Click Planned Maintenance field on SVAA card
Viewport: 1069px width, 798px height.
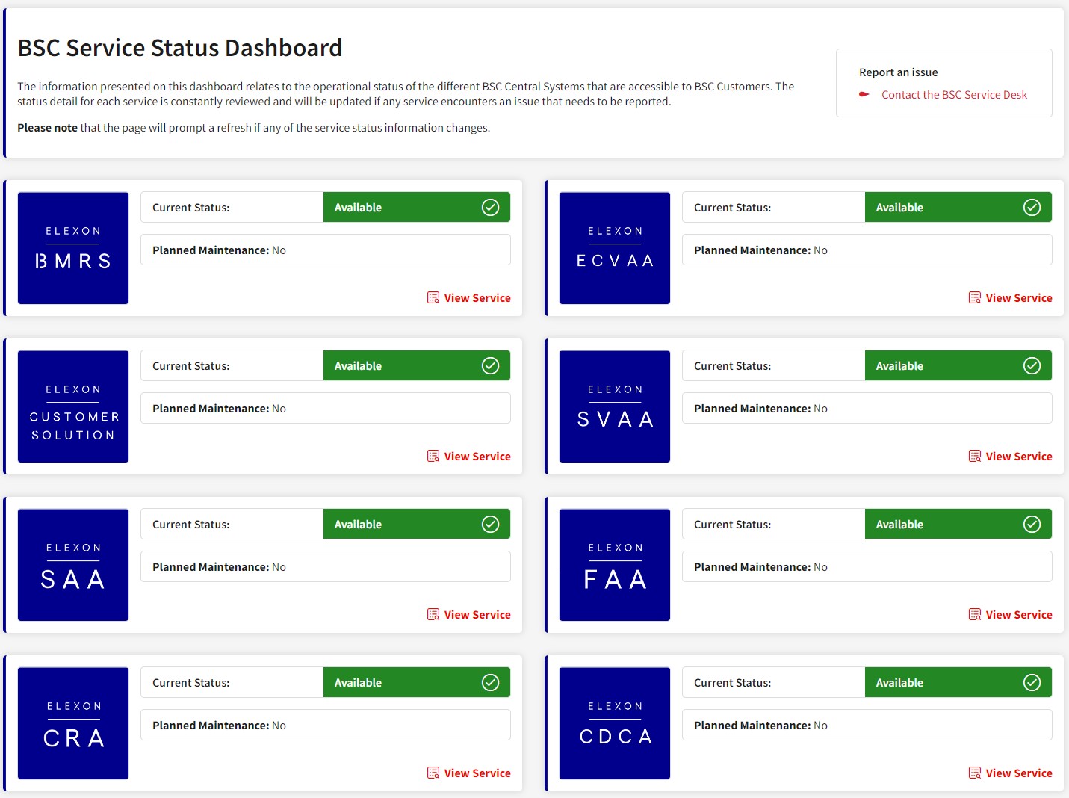[x=867, y=408]
